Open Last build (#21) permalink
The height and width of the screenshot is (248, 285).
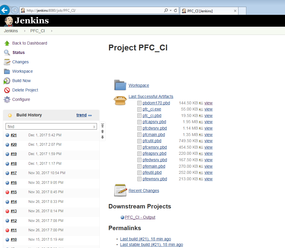tap(145, 239)
